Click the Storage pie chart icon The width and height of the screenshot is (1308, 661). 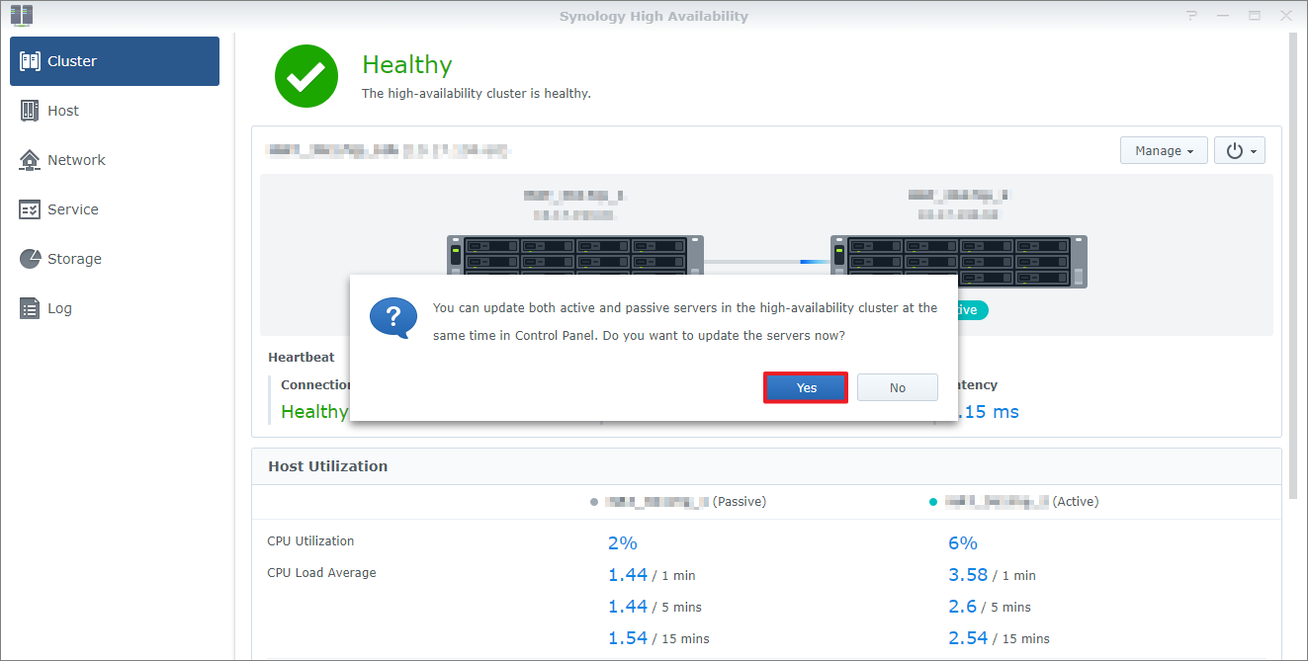pos(31,259)
